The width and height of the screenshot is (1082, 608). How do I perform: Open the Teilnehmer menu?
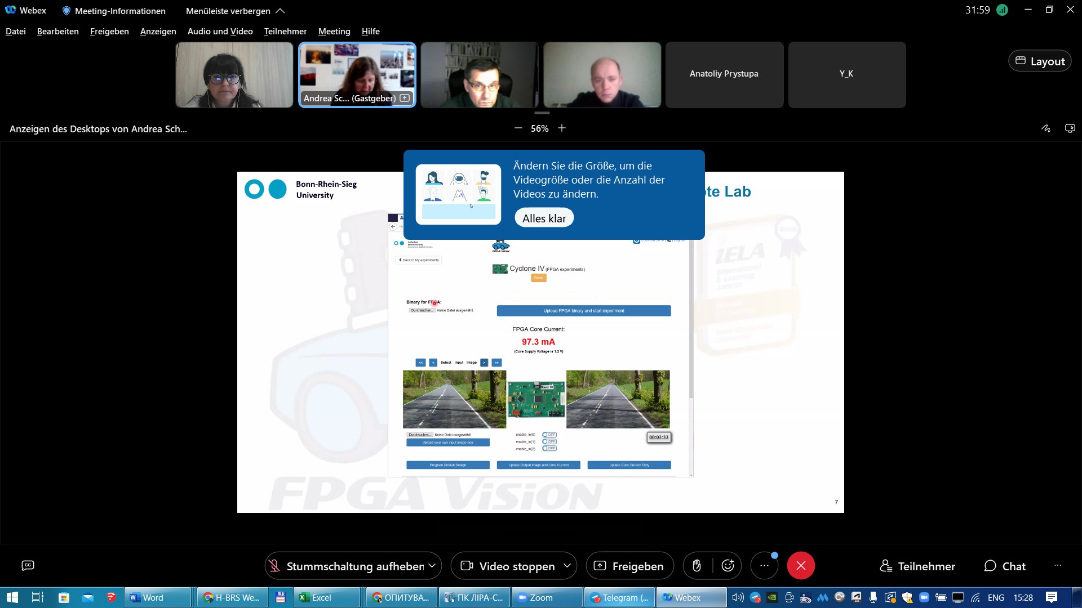point(285,32)
